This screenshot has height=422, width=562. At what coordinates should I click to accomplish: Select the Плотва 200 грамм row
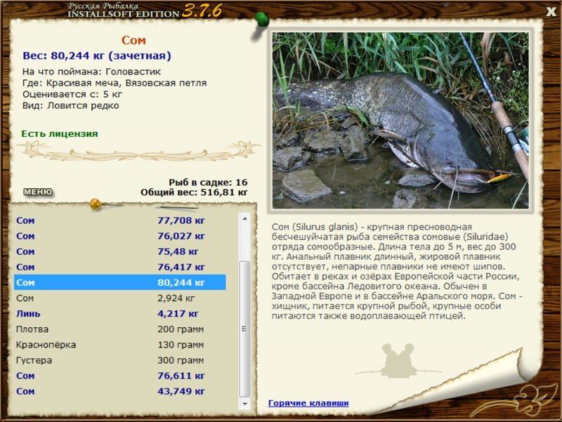tap(120, 329)
